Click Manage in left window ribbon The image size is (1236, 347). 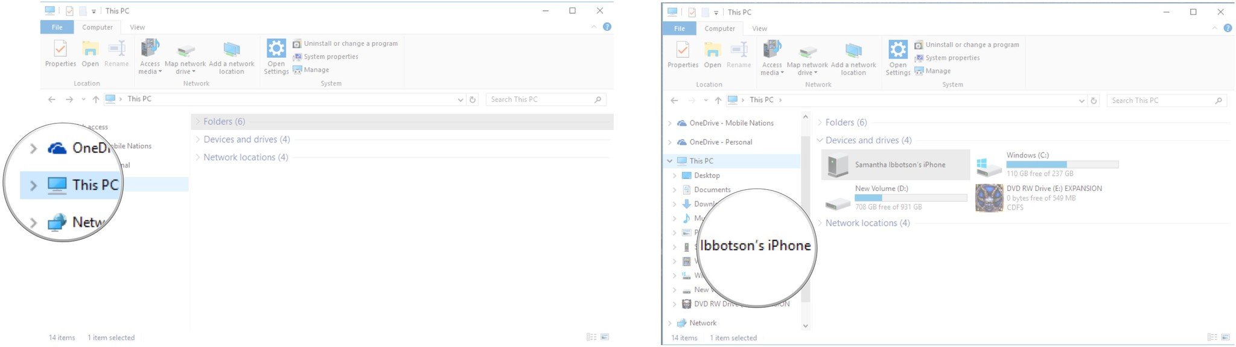click(x=311, y=70)
